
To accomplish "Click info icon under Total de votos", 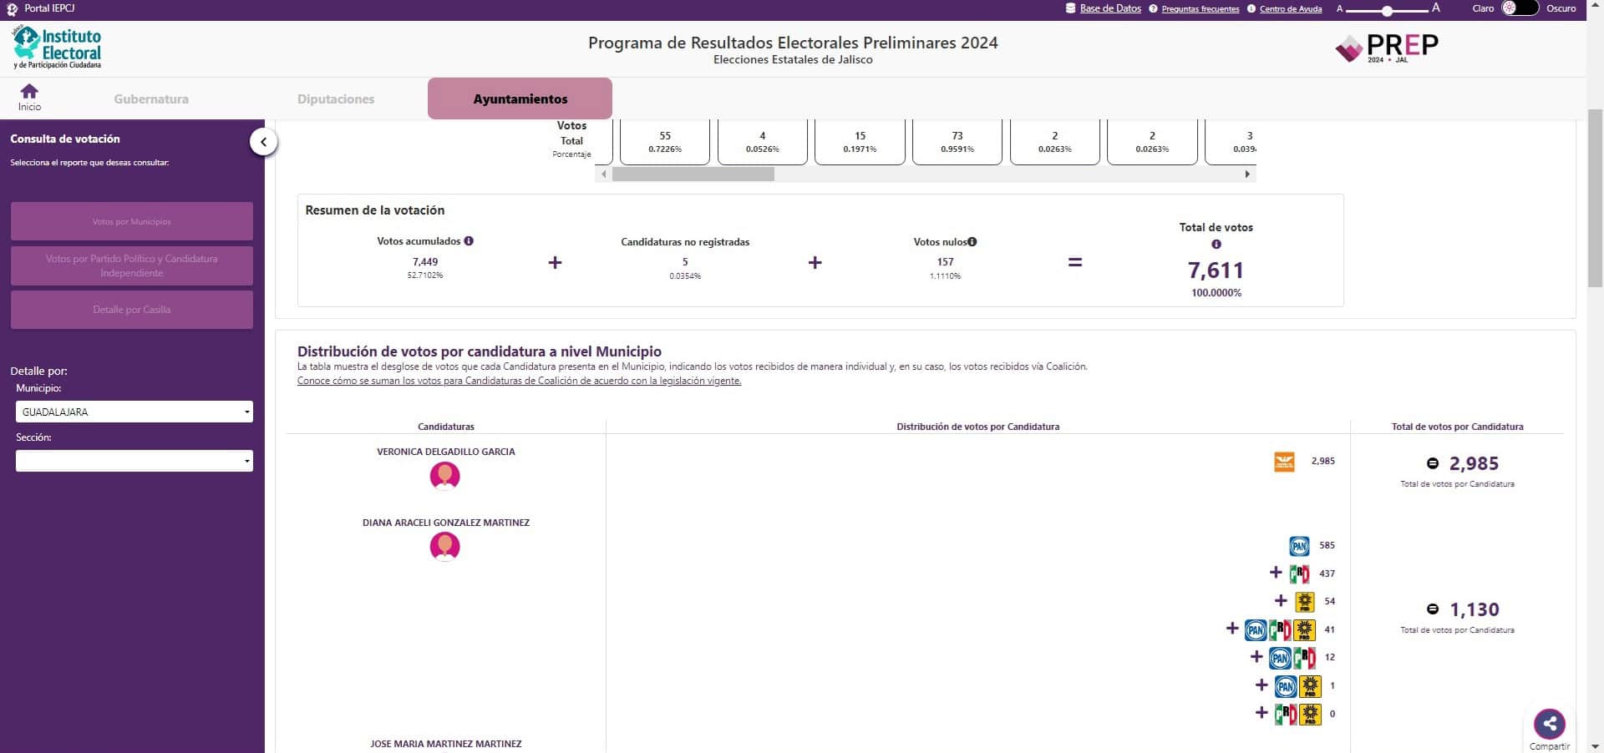I will 1216,245.
